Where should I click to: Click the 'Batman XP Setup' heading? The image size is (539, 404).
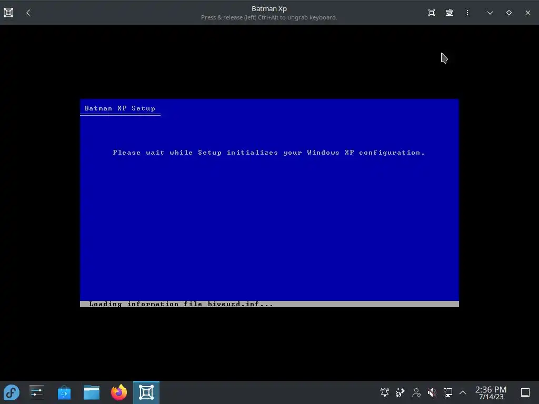120,108
